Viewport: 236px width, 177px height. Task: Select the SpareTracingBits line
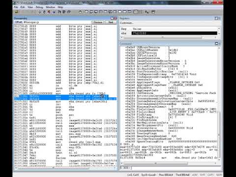pos(171,142)
